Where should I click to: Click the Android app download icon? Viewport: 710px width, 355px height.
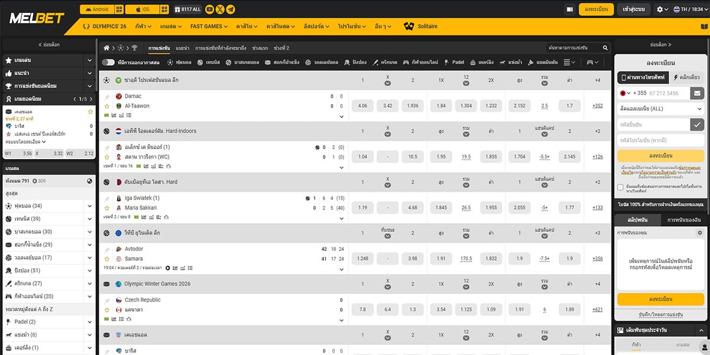pyautogui.click(x=99, y=9)
